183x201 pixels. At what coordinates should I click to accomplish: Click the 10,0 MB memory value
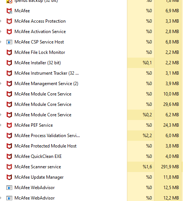[x=171, y=94]
